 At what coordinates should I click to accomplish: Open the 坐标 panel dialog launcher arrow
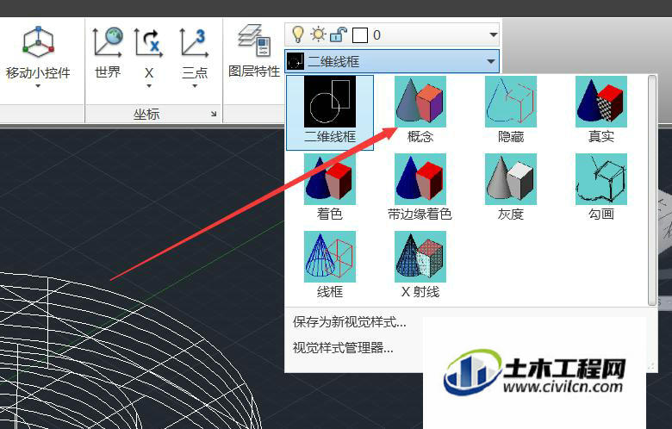tap(214, 114)
